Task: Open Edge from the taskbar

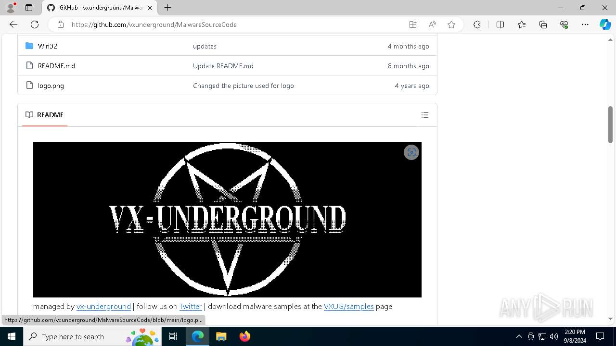Action: 198,336
